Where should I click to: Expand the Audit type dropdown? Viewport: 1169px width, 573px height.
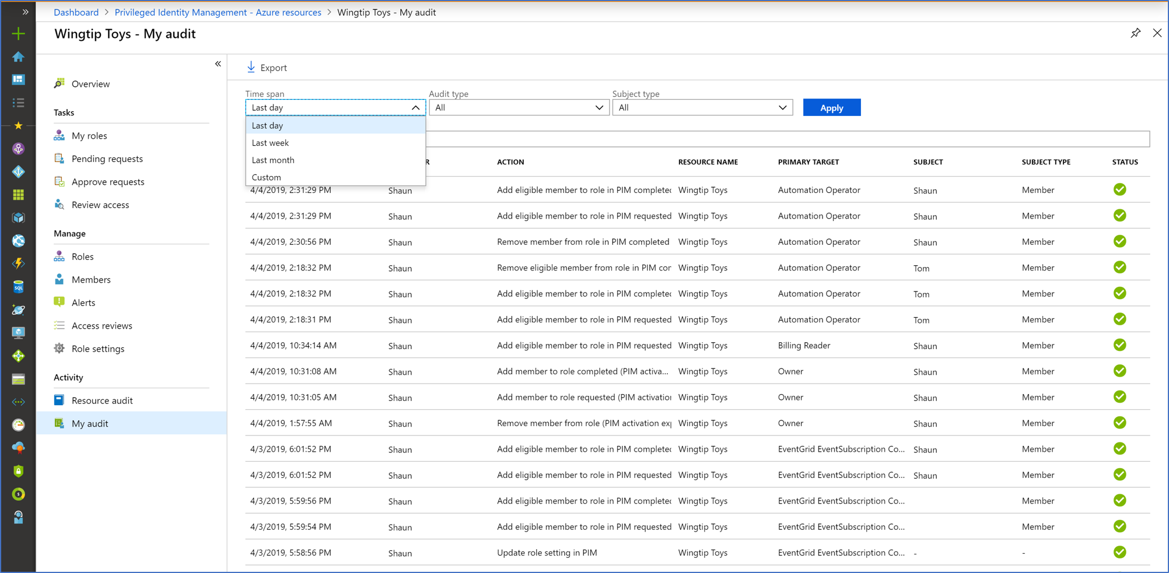pyautogui.click(x=519, y=108)
